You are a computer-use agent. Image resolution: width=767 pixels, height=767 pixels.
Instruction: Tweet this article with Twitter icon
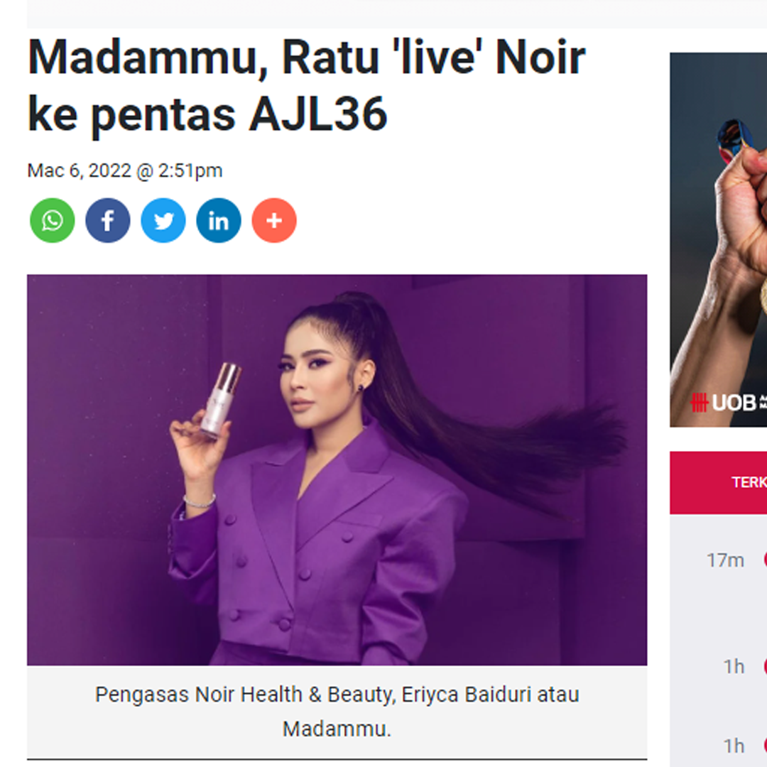(163, 220)
